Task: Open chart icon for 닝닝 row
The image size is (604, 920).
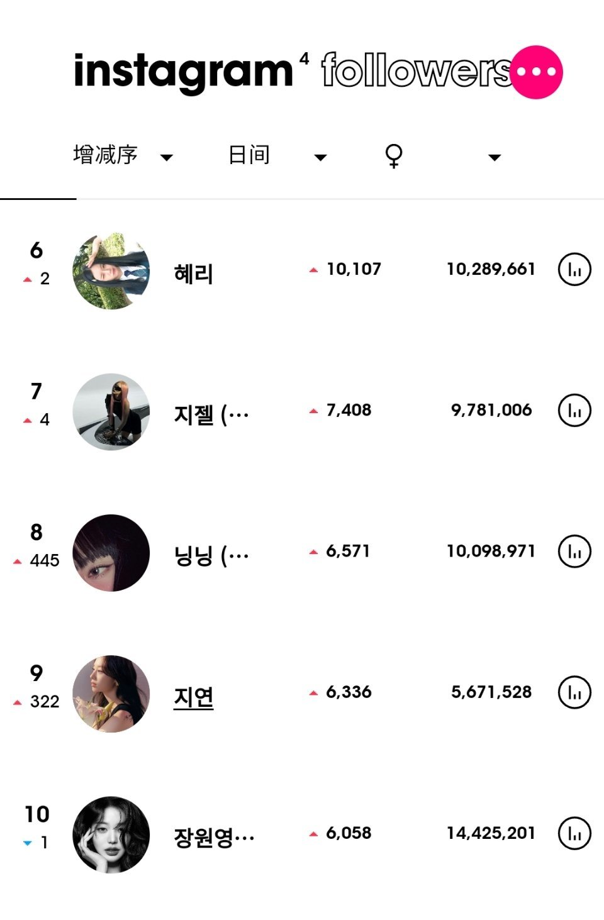Action: coord(574,551)
